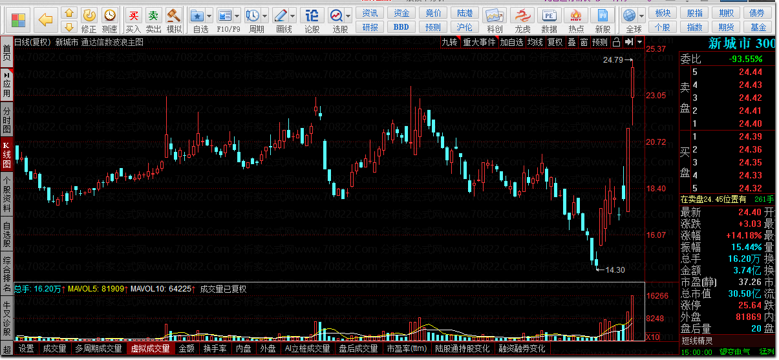This screenshot has width=779, height=360.
Task: Open the 个股资料 side tab
Action: [x=6, y=195]
